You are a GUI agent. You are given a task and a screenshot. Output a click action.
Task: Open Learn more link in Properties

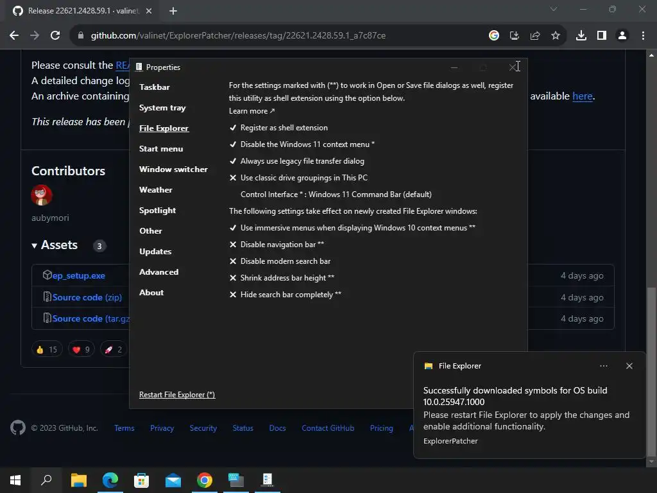coord(252,111)
